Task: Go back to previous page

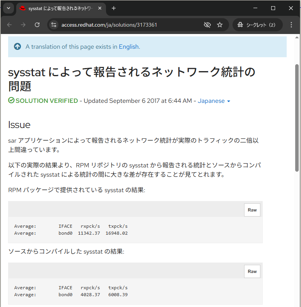Action: click(x=9, y=25)
